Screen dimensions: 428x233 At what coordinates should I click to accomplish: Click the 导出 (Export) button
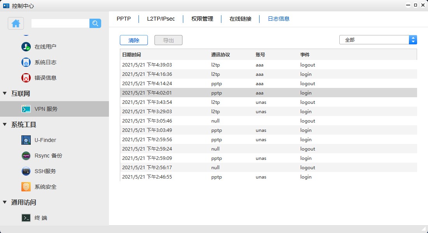pos(168,40)
